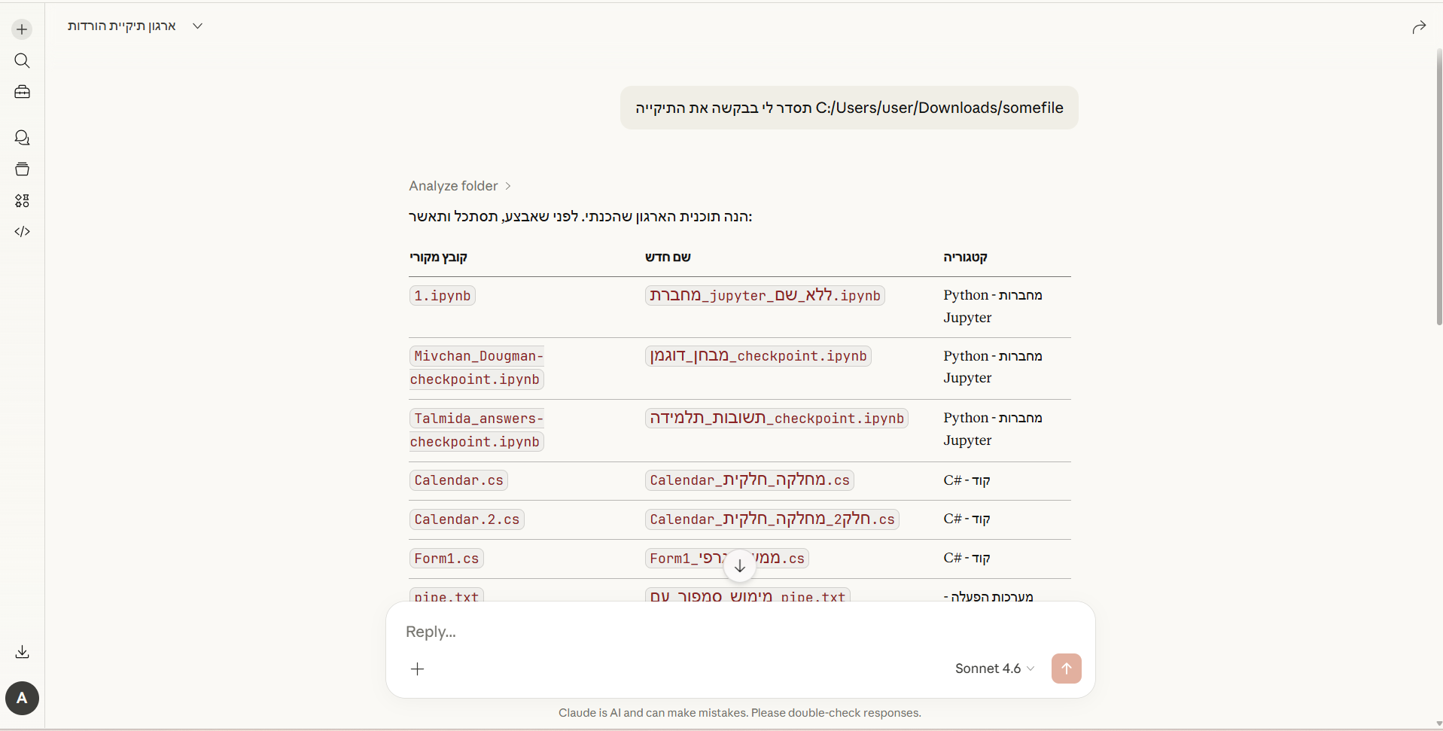Open the code brackets icon in sidebar
This screenshot has width=1443, height=731.
tap(22, 232)
